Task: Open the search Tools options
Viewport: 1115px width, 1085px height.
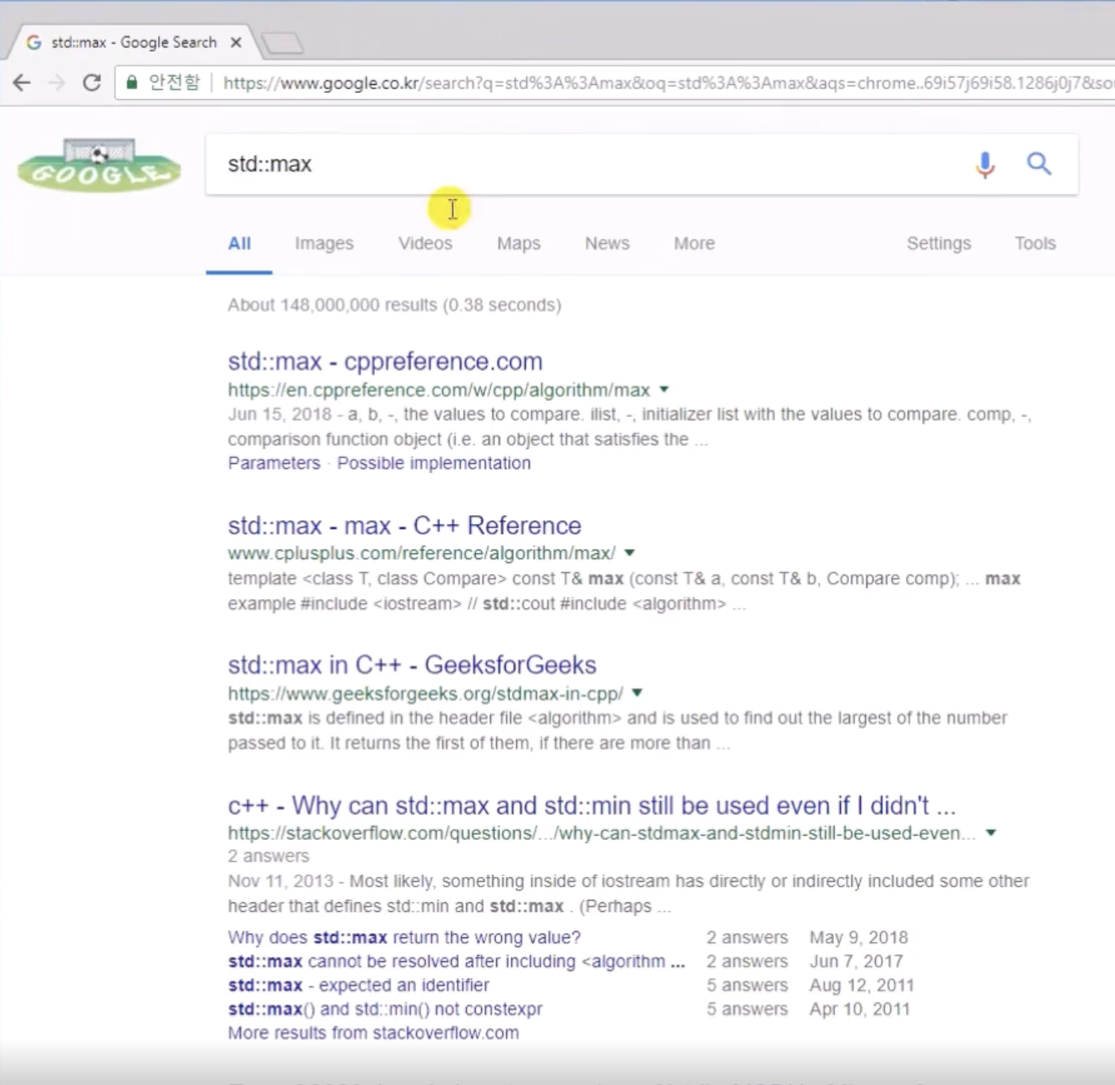Action: (1035, 244)
